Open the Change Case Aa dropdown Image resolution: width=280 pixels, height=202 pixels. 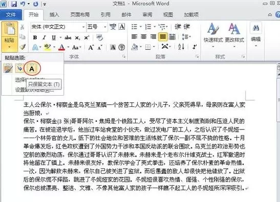pos(77,48)
